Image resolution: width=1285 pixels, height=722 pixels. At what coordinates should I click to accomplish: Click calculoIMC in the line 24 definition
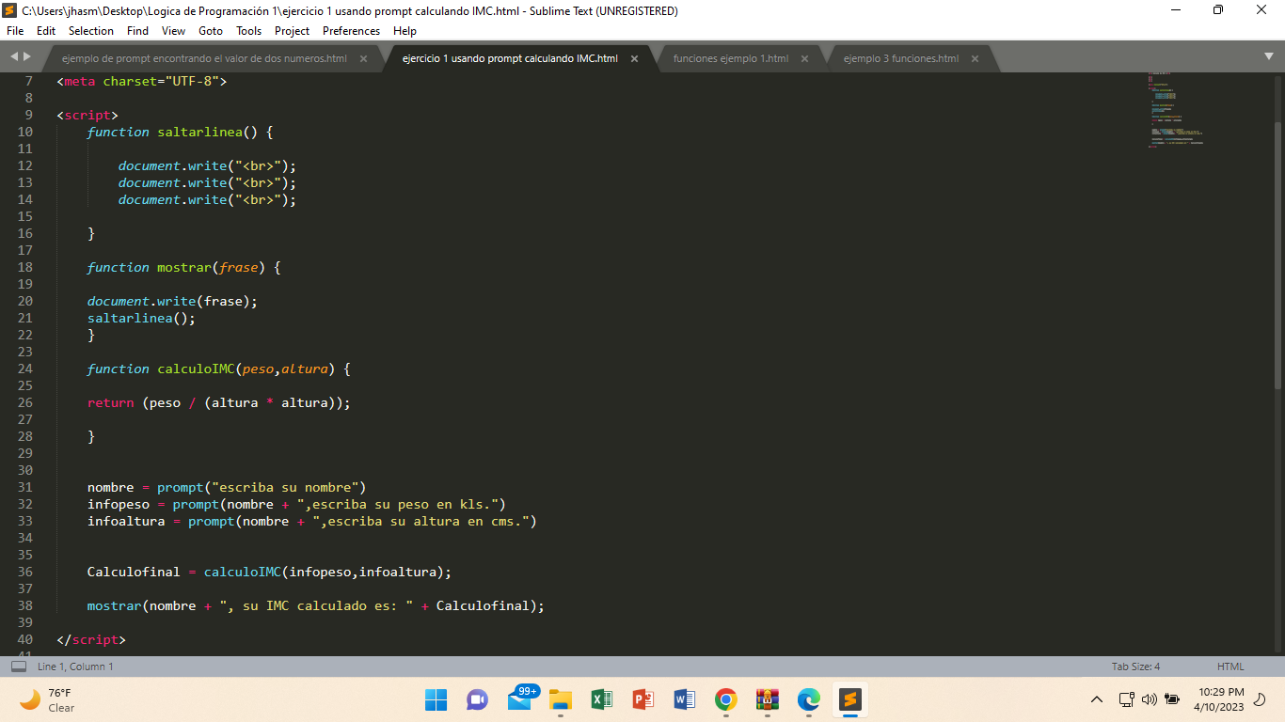click(x=196, y=369)
